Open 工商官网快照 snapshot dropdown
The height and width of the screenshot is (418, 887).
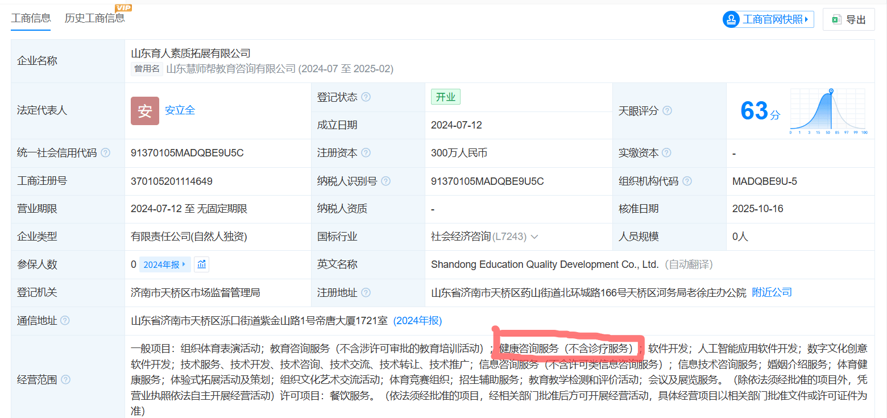click(x=768, y=19)
